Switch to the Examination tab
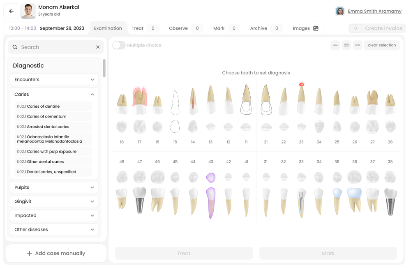 pos(108,28)
